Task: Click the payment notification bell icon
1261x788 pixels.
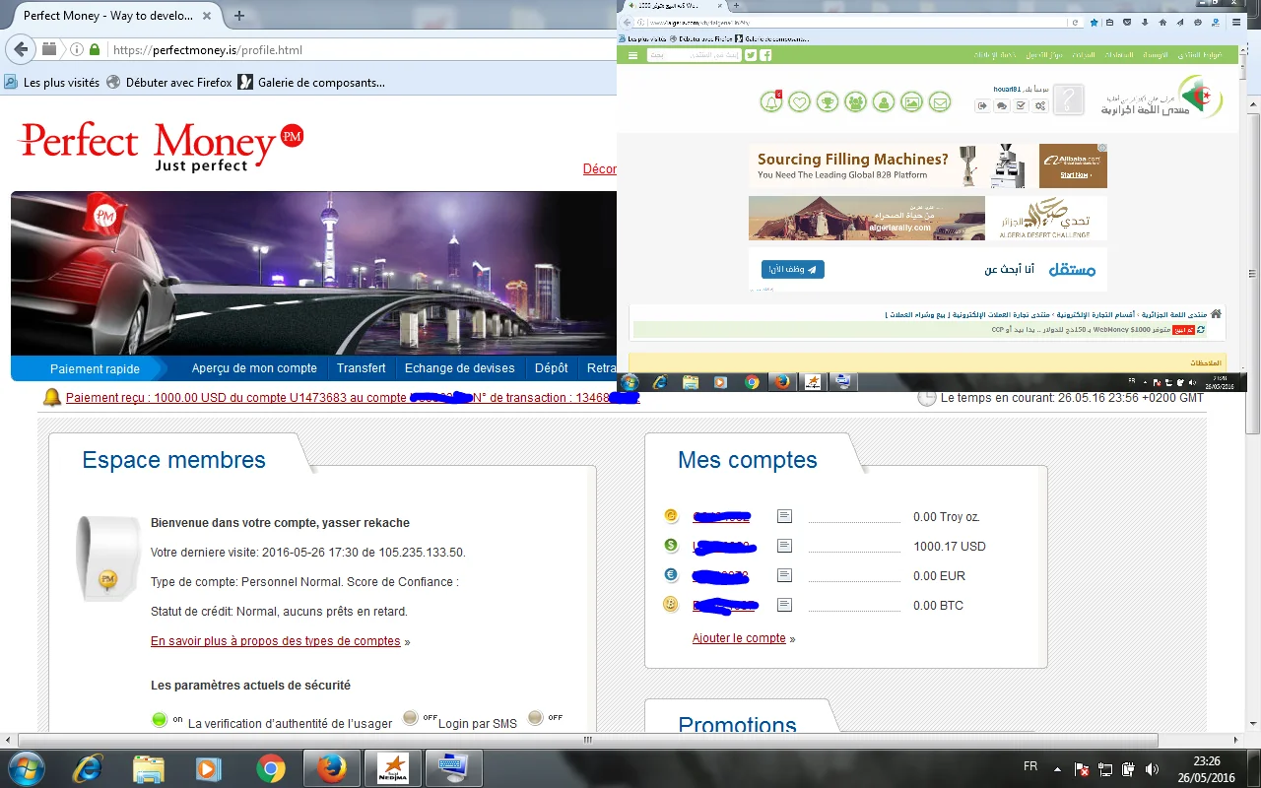Action: (x=51, y=398)
